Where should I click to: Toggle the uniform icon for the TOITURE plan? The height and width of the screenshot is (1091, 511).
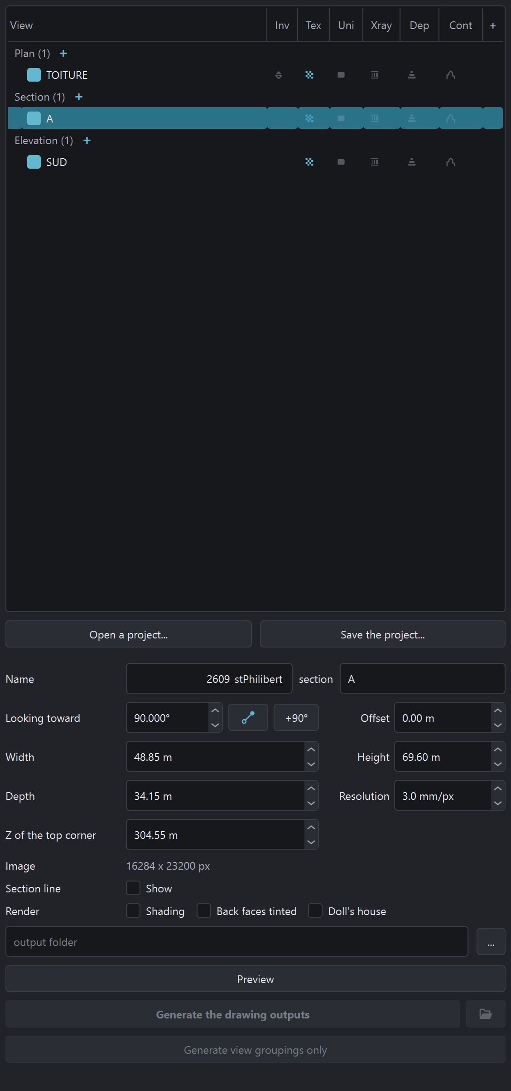(x=341, y=75)
